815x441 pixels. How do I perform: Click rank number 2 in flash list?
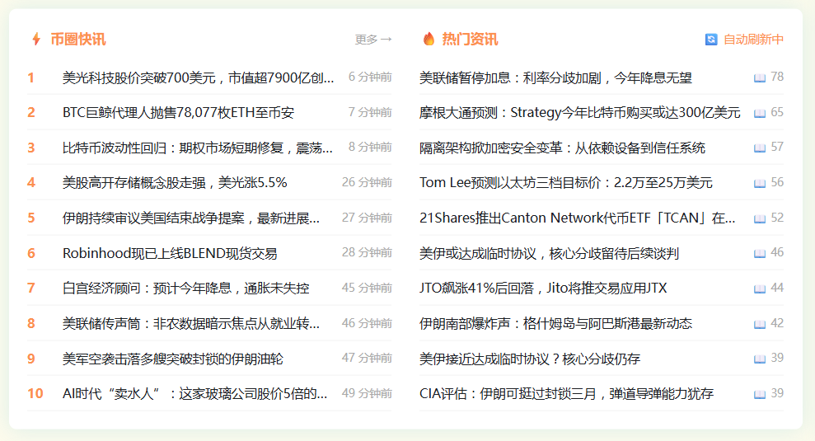click(31, 113)
